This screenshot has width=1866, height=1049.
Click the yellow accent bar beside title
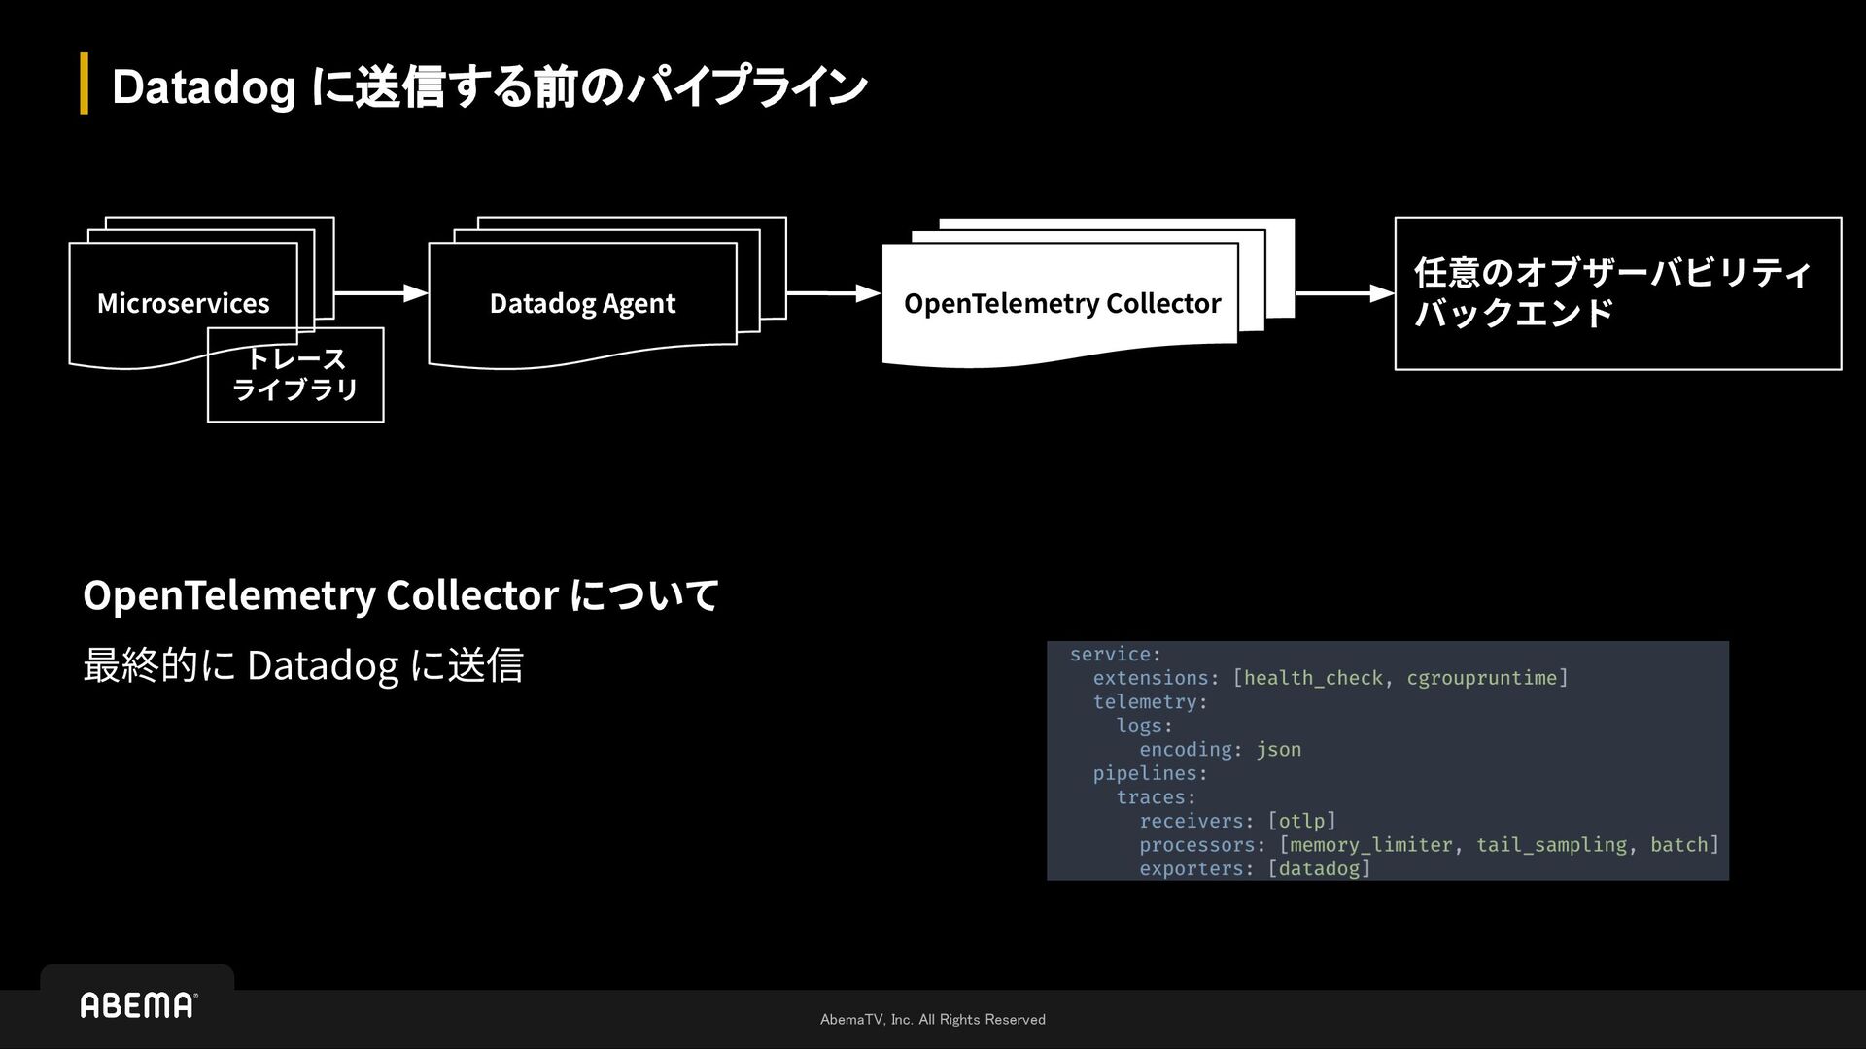tap(85, 84)
